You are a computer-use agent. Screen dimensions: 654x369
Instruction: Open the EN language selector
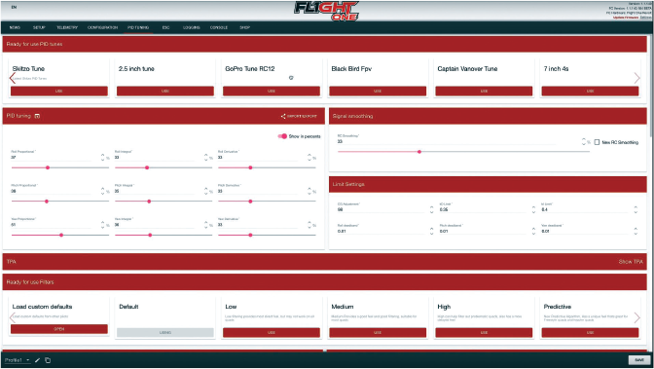click(14, 7)
